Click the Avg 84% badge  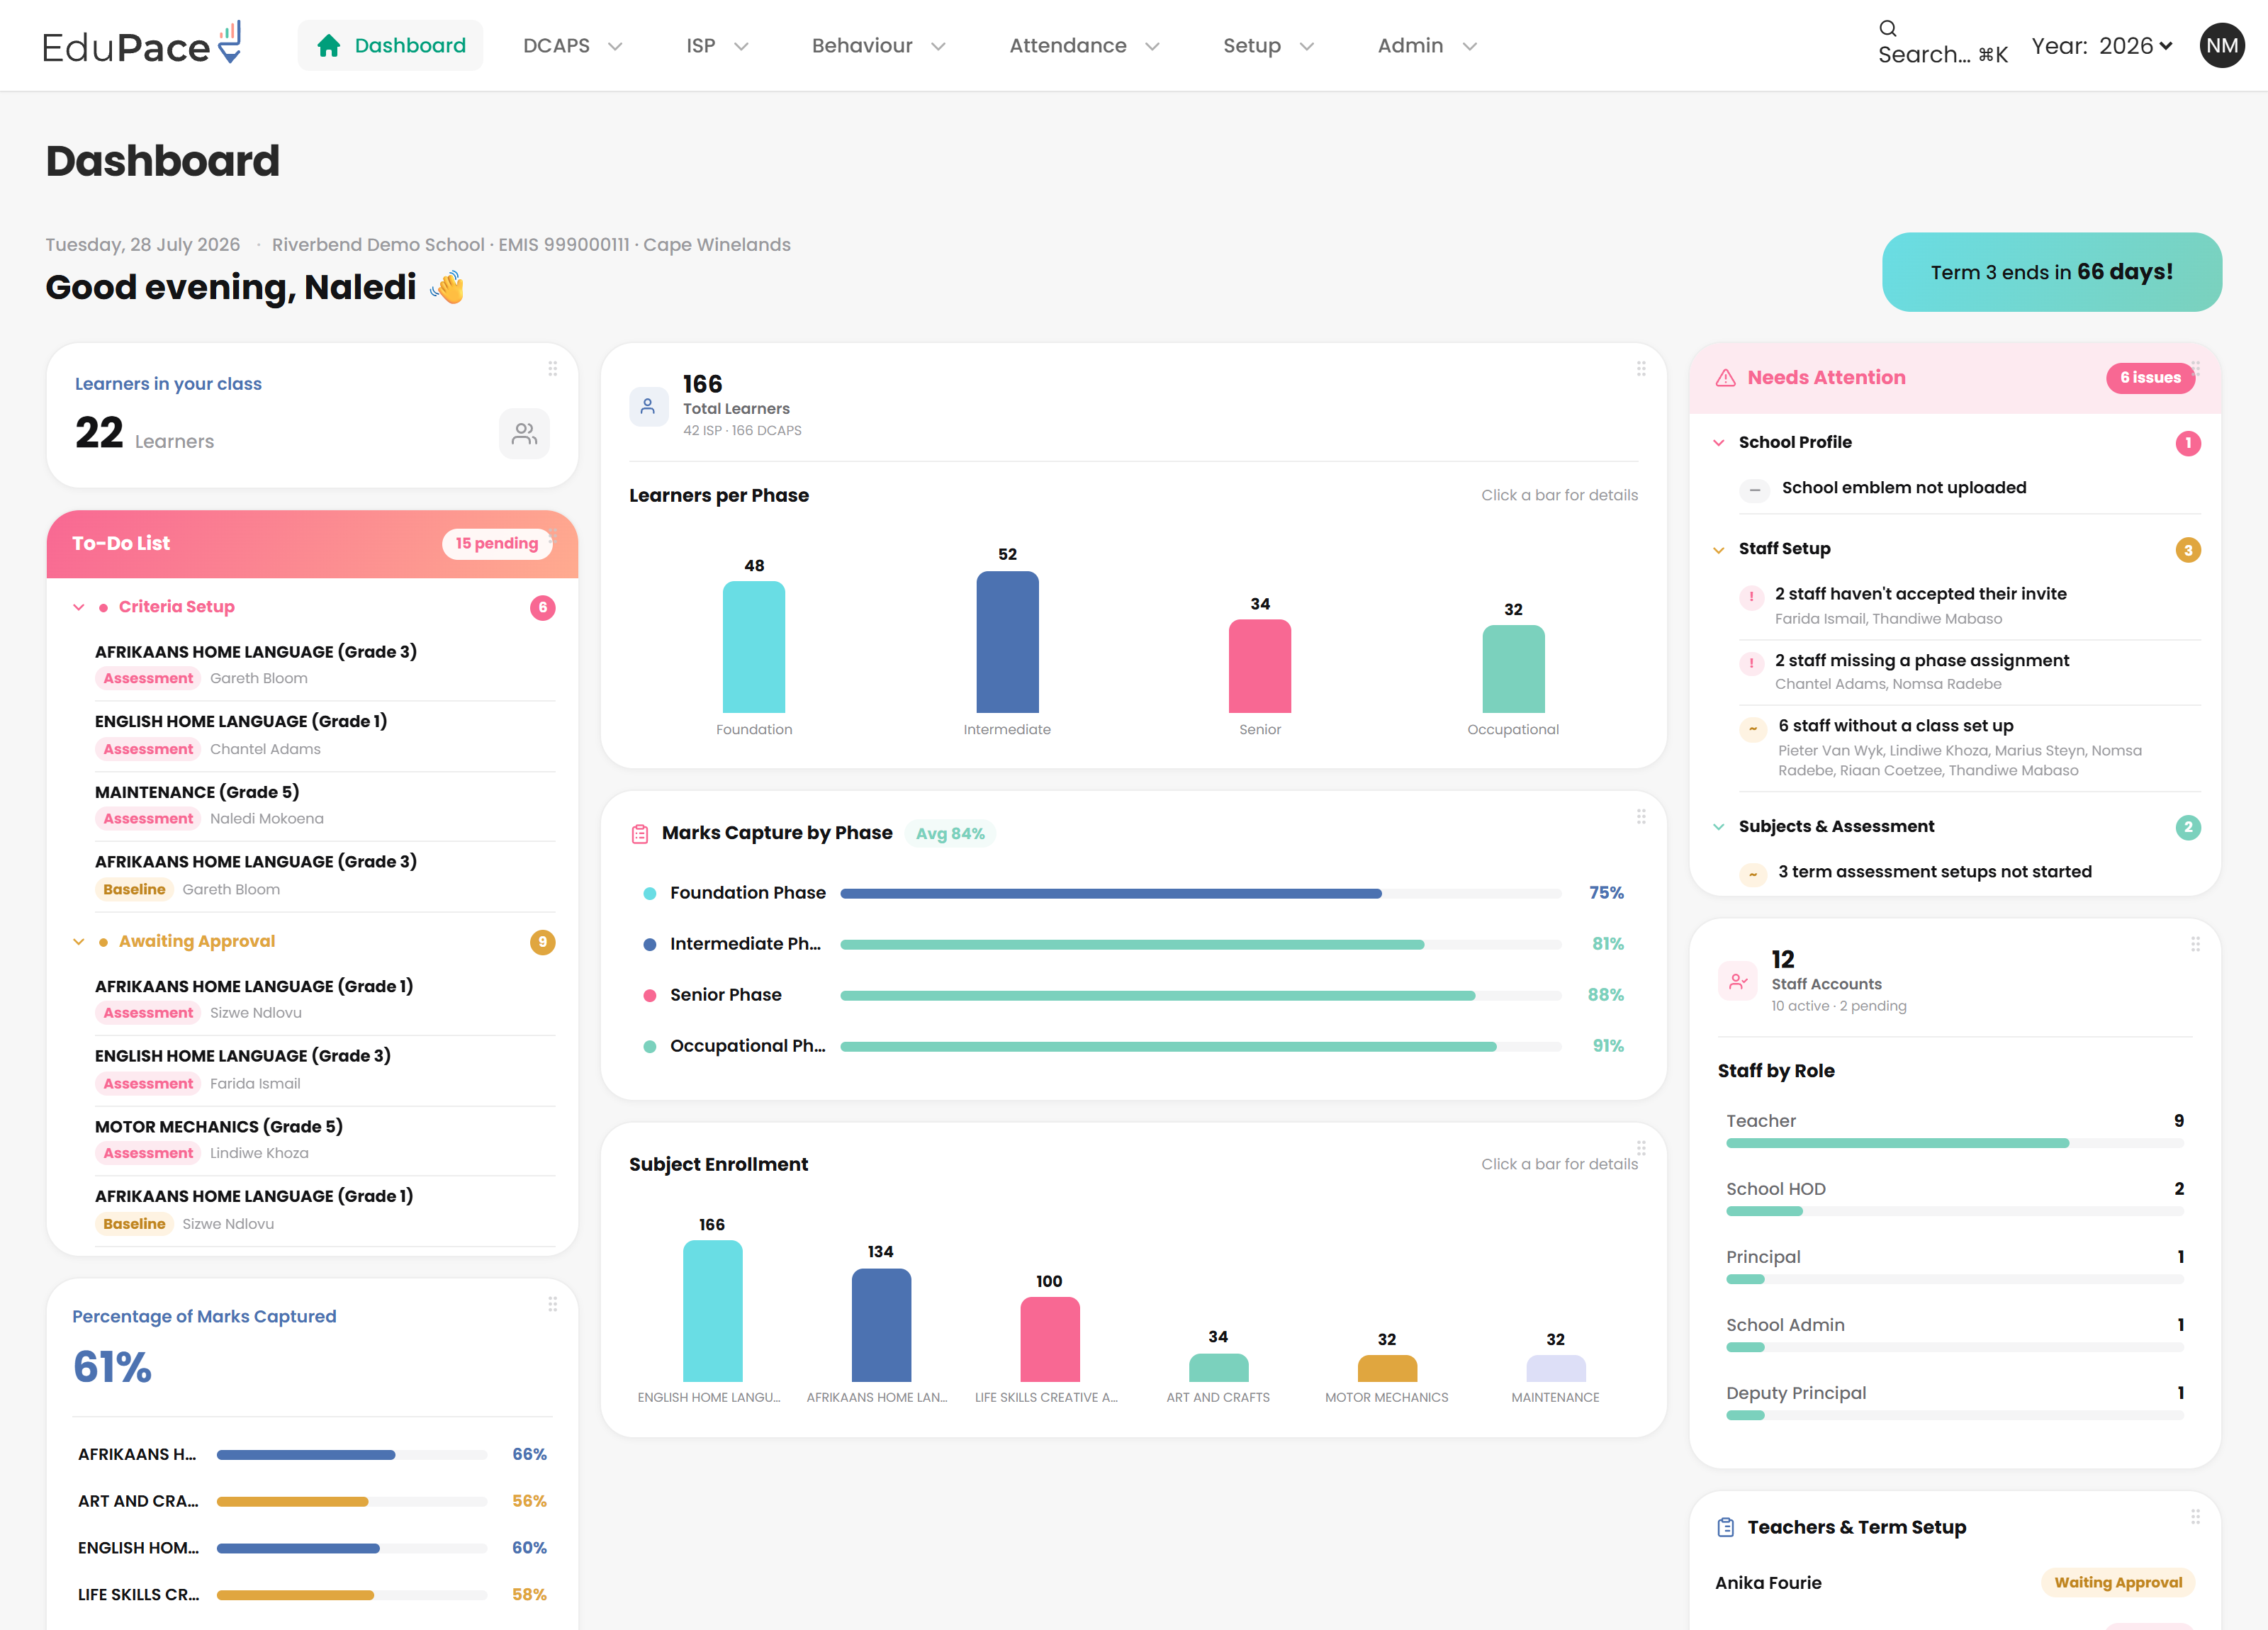(x=950, y=833)
